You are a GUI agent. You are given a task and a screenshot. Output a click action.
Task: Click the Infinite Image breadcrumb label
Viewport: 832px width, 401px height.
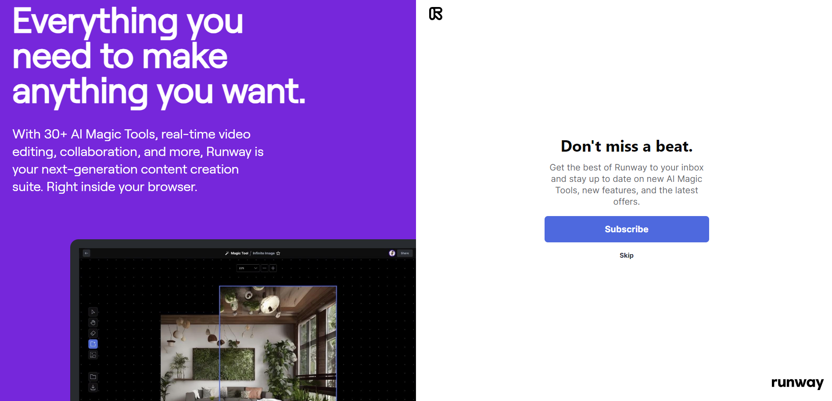tap(264, 253)
